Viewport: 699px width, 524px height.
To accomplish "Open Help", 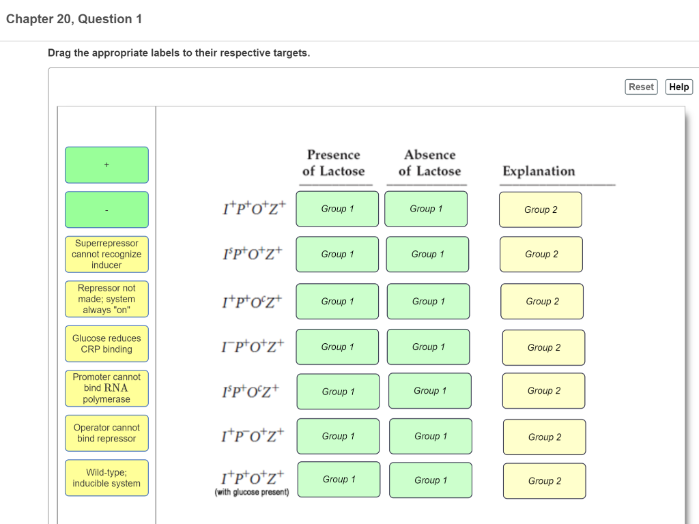I will coord(679,87).
